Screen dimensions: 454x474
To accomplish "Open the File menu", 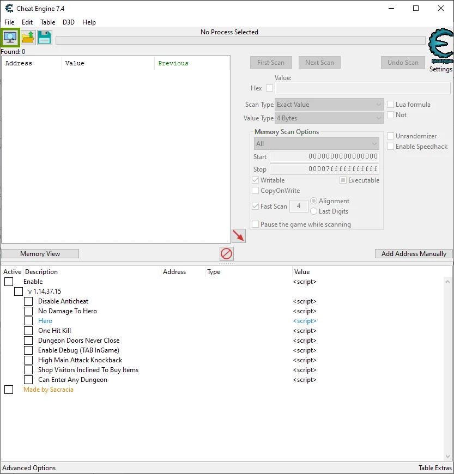I will (x=9, y=22).
